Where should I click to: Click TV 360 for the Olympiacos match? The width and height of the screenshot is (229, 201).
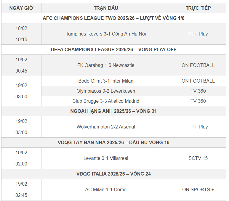point(198,91)
